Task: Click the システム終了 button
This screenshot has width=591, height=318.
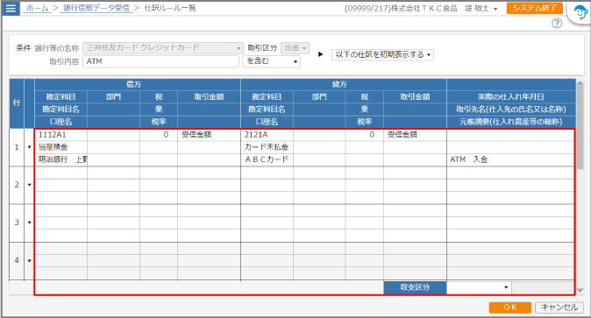Action: click(x=535, y=8)
